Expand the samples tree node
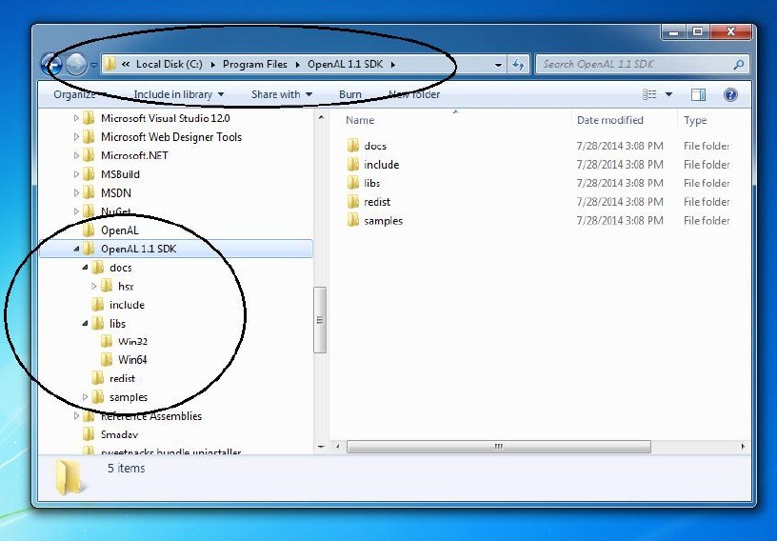The width and height of the screenshot is (777, 541). [x=85, y=396]
